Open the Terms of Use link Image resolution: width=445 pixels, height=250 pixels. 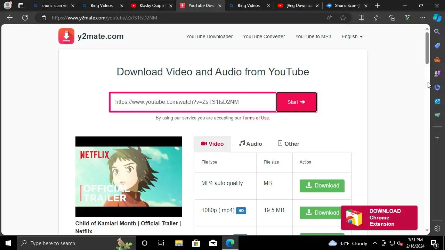(x=256, y=118)
